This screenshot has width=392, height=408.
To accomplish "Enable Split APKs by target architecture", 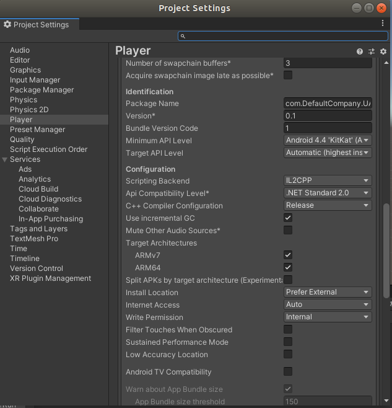I will click(x=288, y=280).
